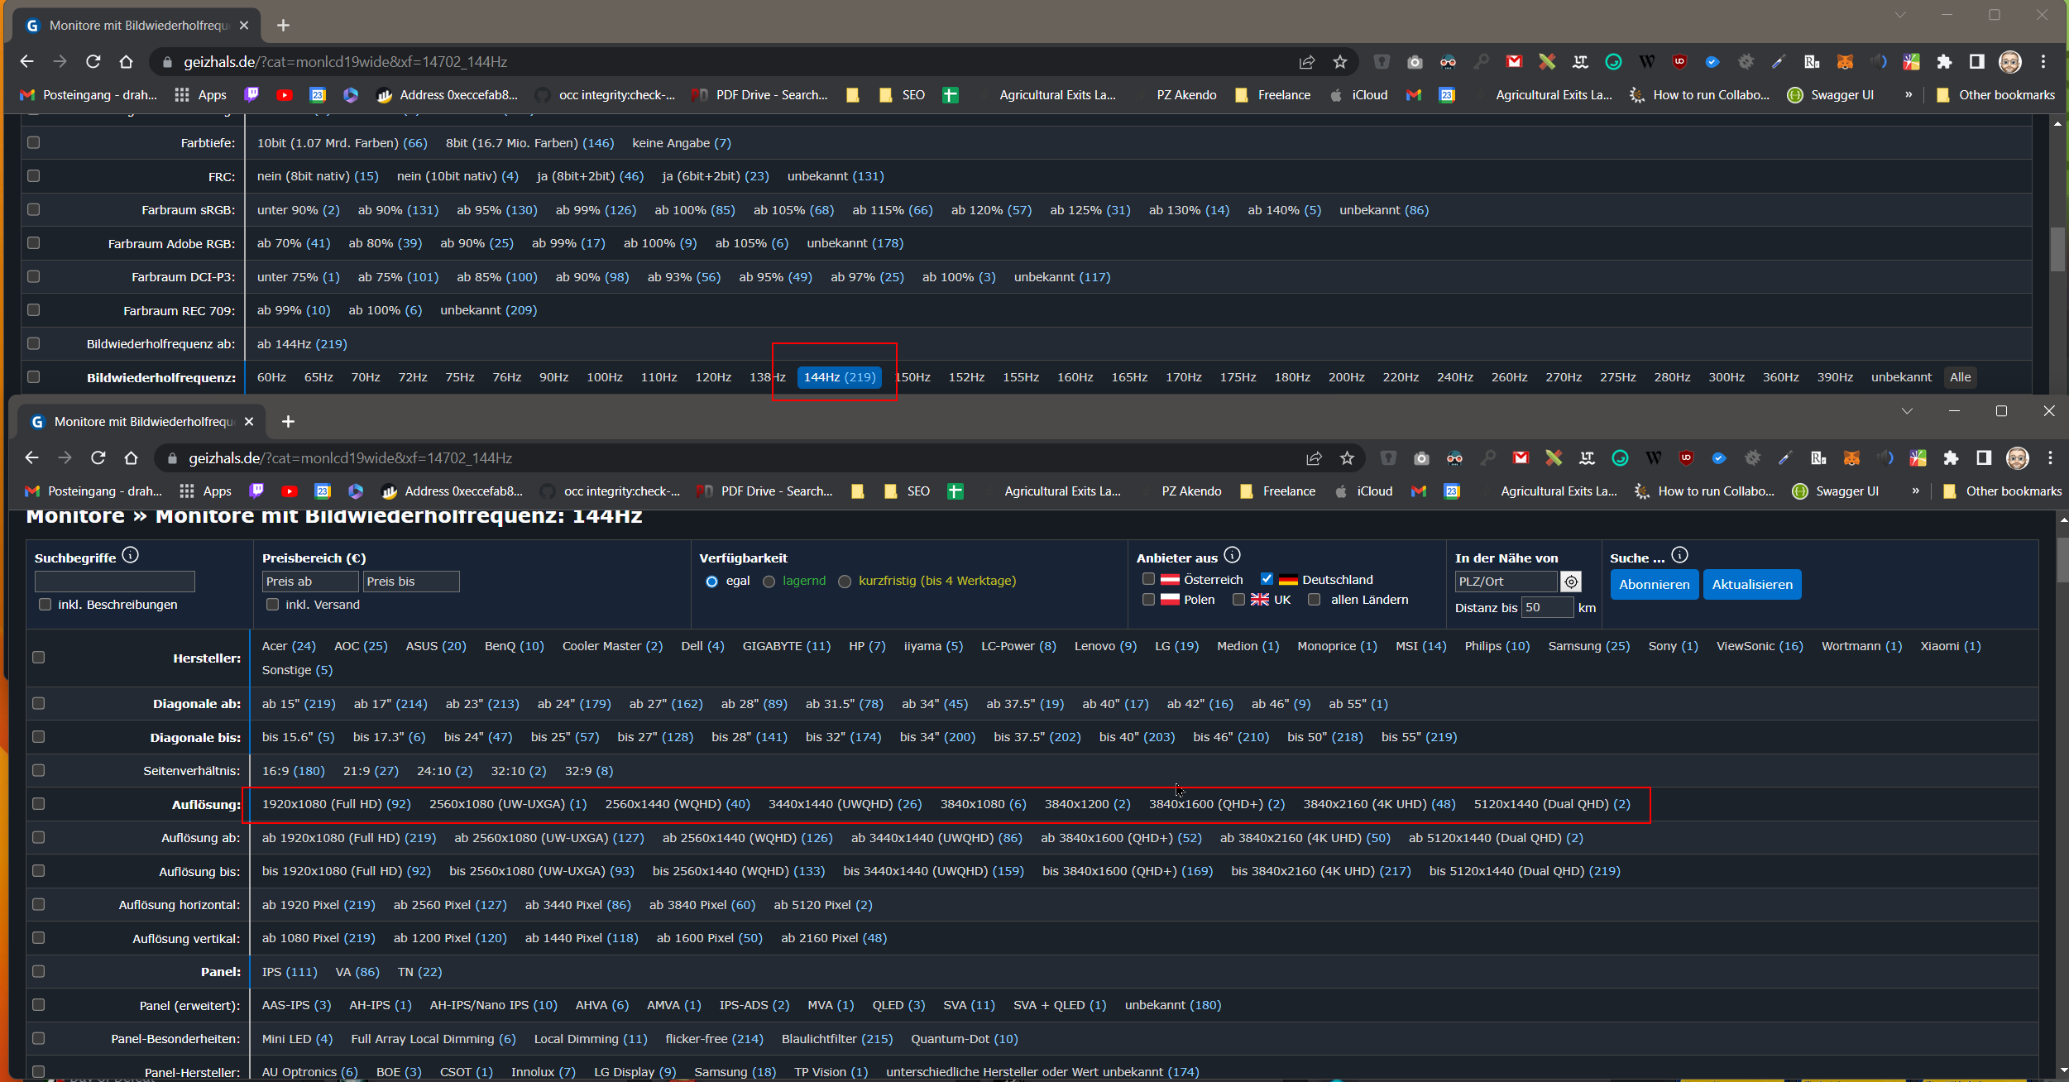Enable the inkl. Versand checkbox
Image resolution: width=2069 pixels, height=1082 pixels.
(272, 605)
